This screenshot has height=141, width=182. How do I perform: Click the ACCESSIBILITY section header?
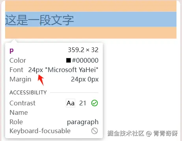[x=28, y=92]
